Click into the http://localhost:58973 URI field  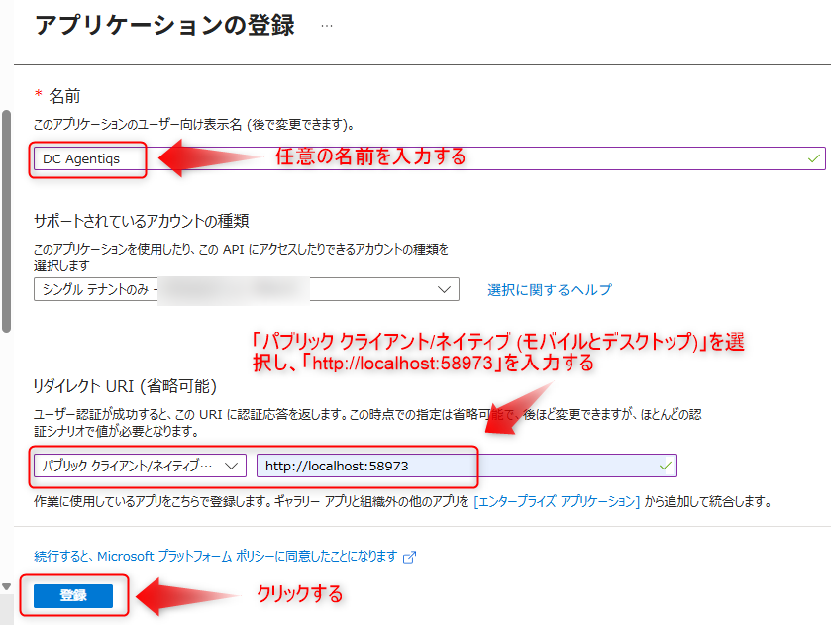467,466
